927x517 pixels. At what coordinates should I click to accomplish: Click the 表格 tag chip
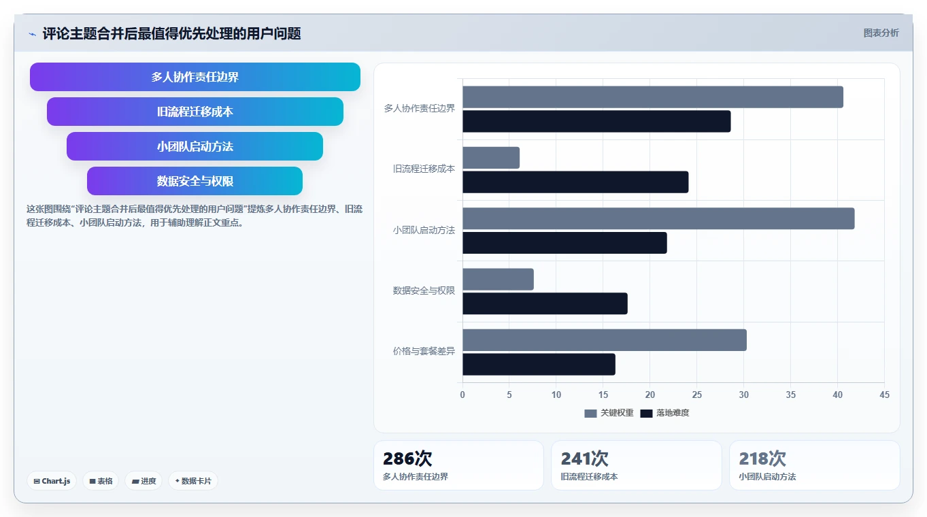[101, 481]
